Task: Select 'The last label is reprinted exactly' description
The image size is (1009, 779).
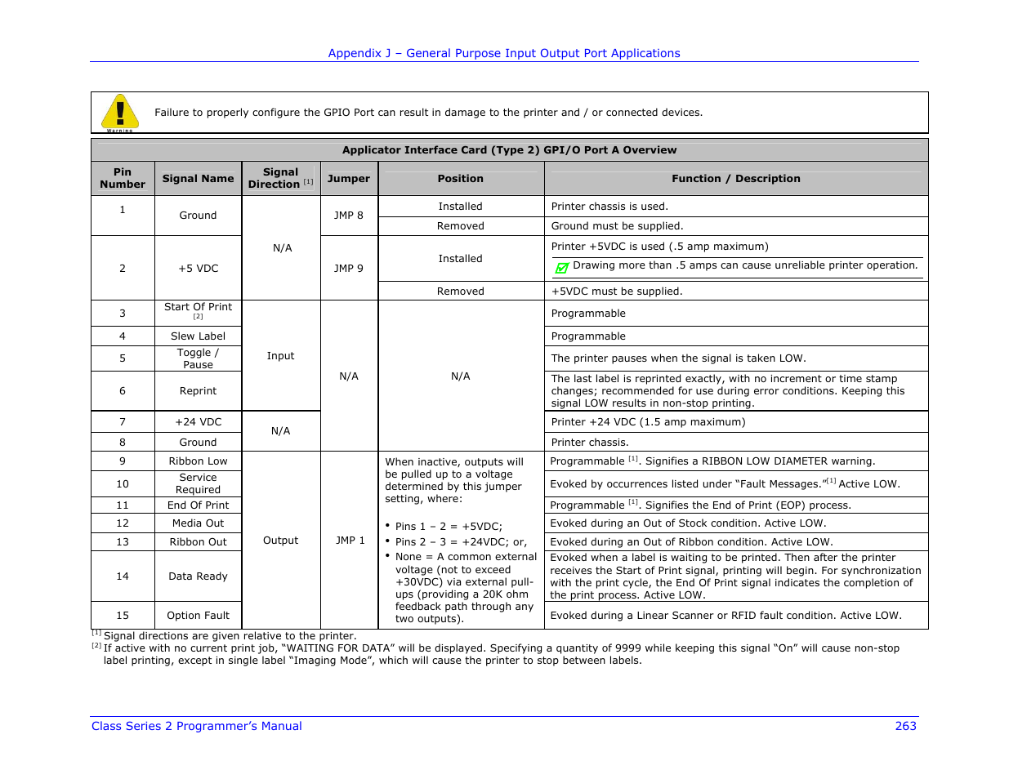Action: pos(728,391)
